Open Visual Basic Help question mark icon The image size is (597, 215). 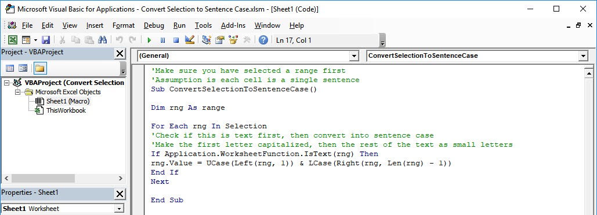[263, 40]
